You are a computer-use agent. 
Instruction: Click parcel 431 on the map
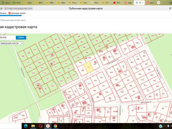click(95, 64)
